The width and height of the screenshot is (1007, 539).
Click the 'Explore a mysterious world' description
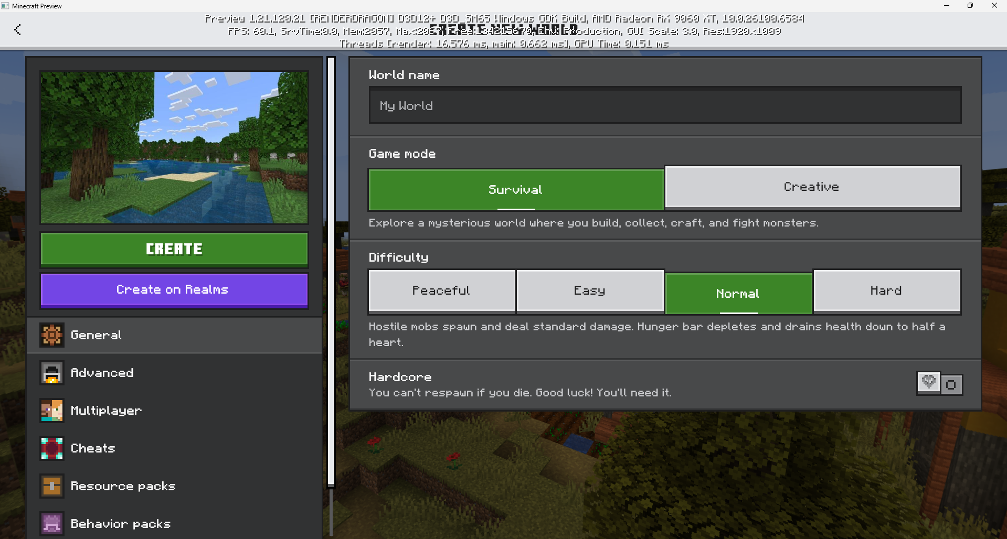[x=593, y=223]
